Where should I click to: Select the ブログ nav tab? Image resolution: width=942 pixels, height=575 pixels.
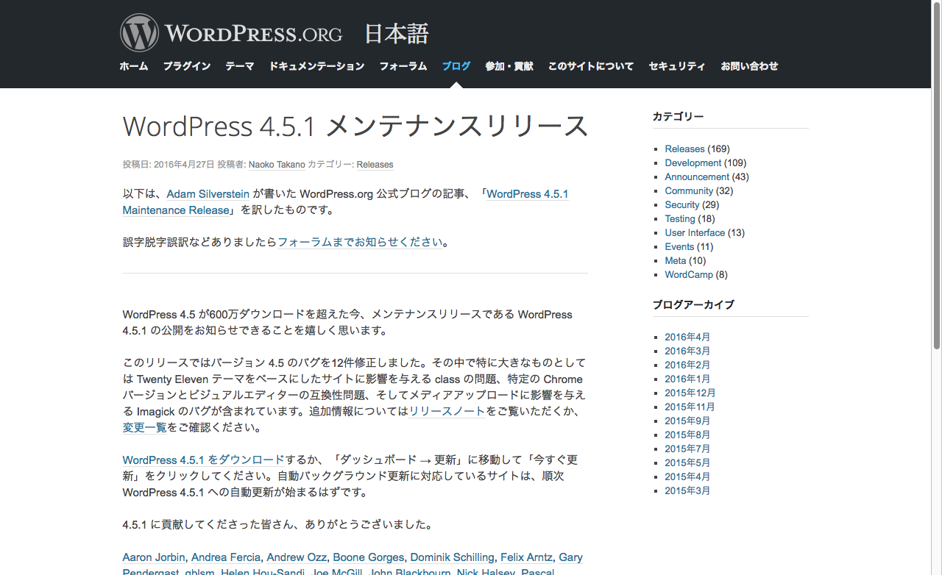pyautogui.click(x=456, y=66)
